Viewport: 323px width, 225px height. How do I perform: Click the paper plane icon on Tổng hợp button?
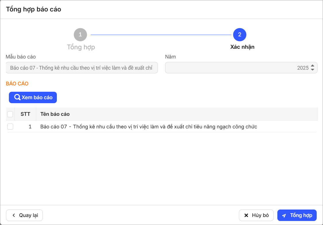[x=284, y=216]
